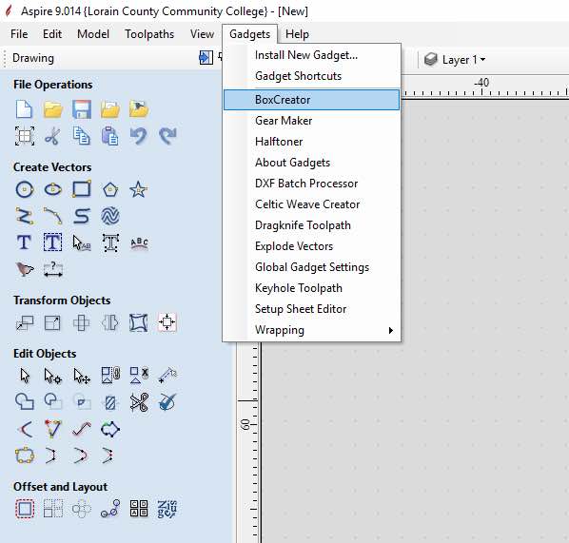
Task: Select the Draw Arc tool
Action: 53,216
